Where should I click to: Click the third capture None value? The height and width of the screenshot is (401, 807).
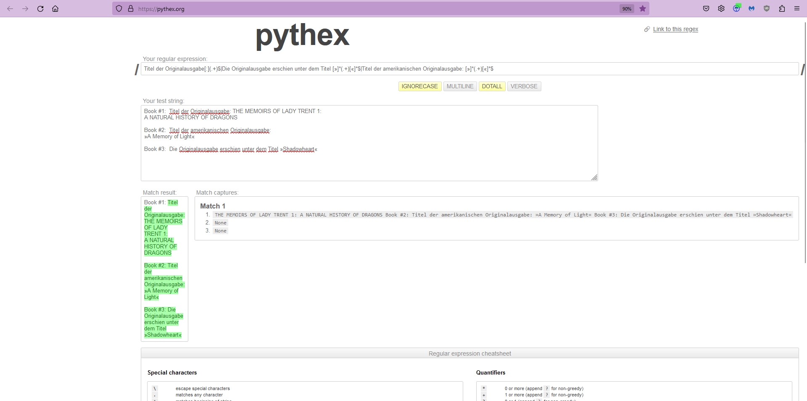[220, 231]
